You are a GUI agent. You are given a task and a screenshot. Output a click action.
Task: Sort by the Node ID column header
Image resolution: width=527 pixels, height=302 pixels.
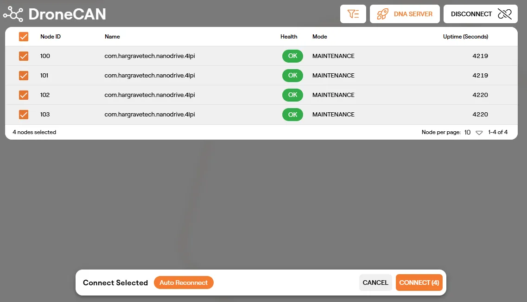[x=51, y=37]
